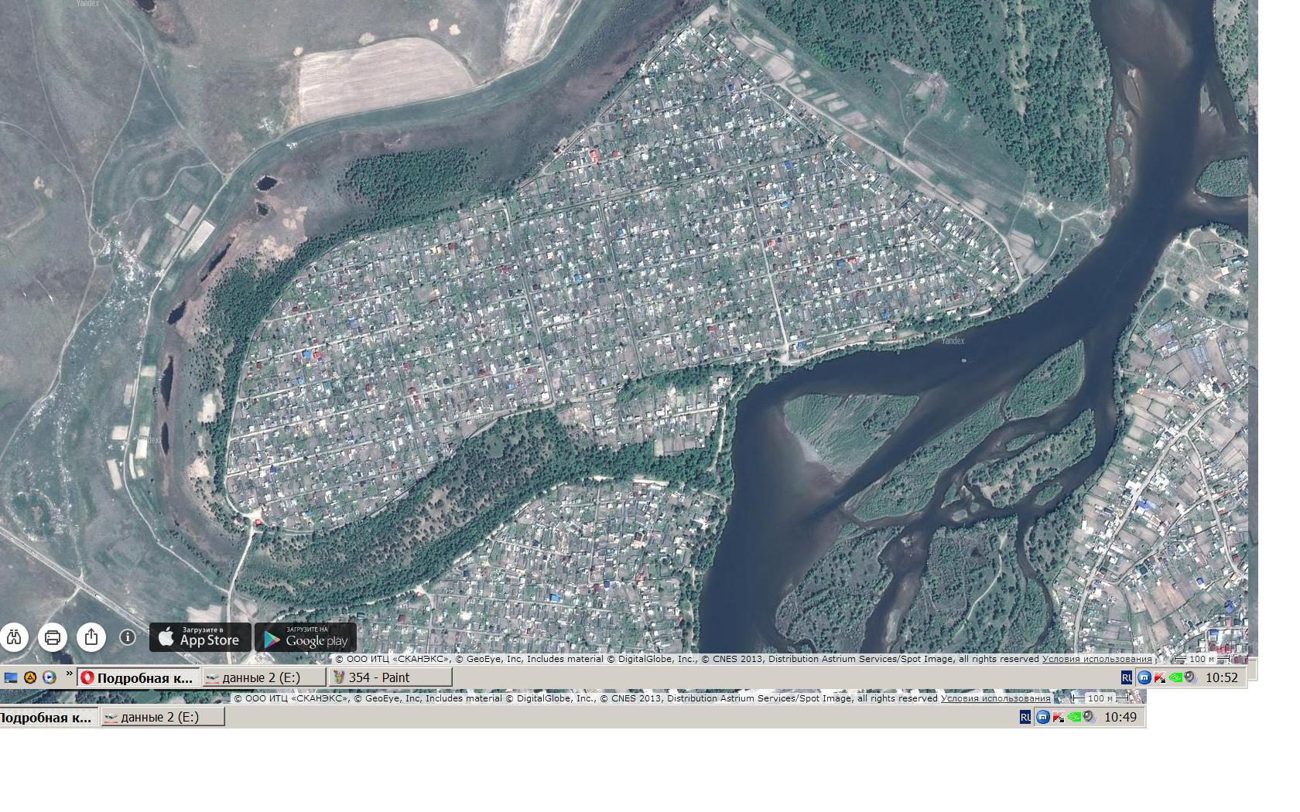1300x812 pixels.
Task: Open the Google Play download badge
Action: [306, 637]
